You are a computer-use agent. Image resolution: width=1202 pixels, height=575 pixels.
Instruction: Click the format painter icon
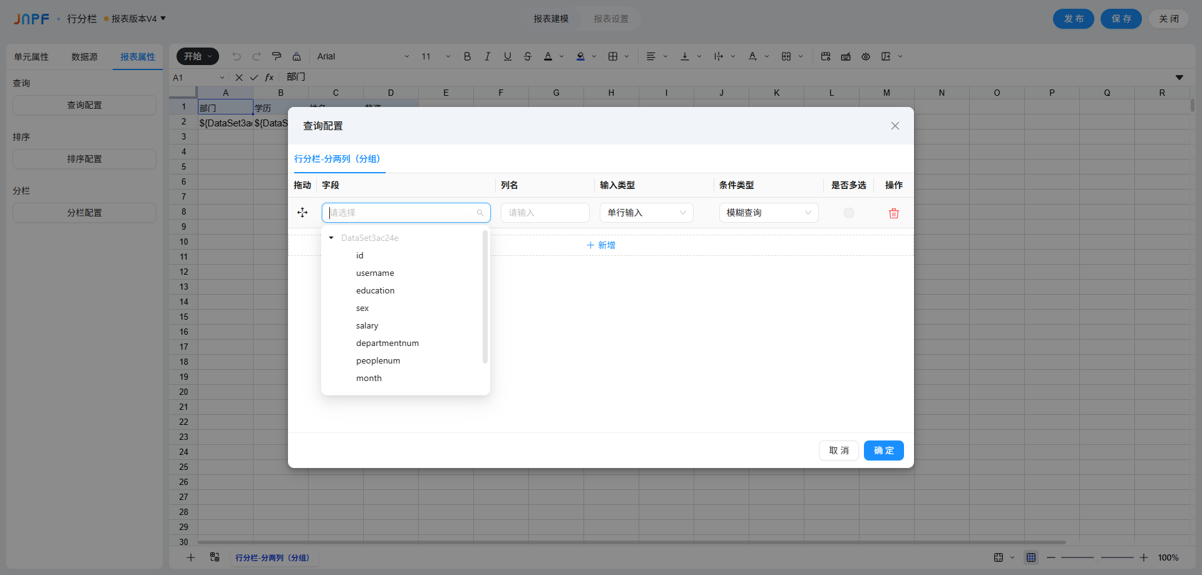(277, 56)
